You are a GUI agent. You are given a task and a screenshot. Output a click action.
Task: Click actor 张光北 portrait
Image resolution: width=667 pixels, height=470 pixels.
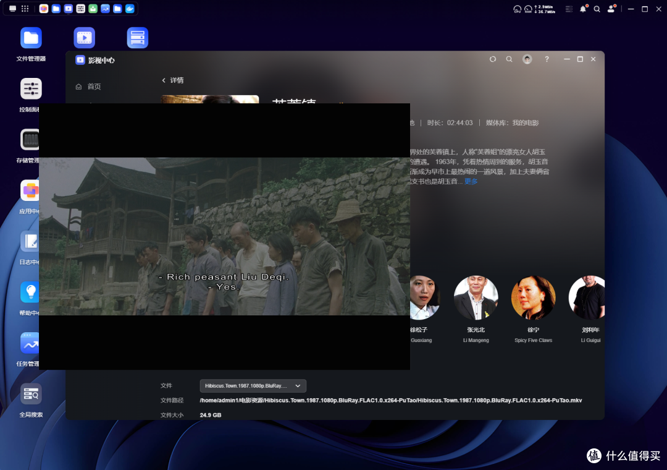[x=476, y=298]
